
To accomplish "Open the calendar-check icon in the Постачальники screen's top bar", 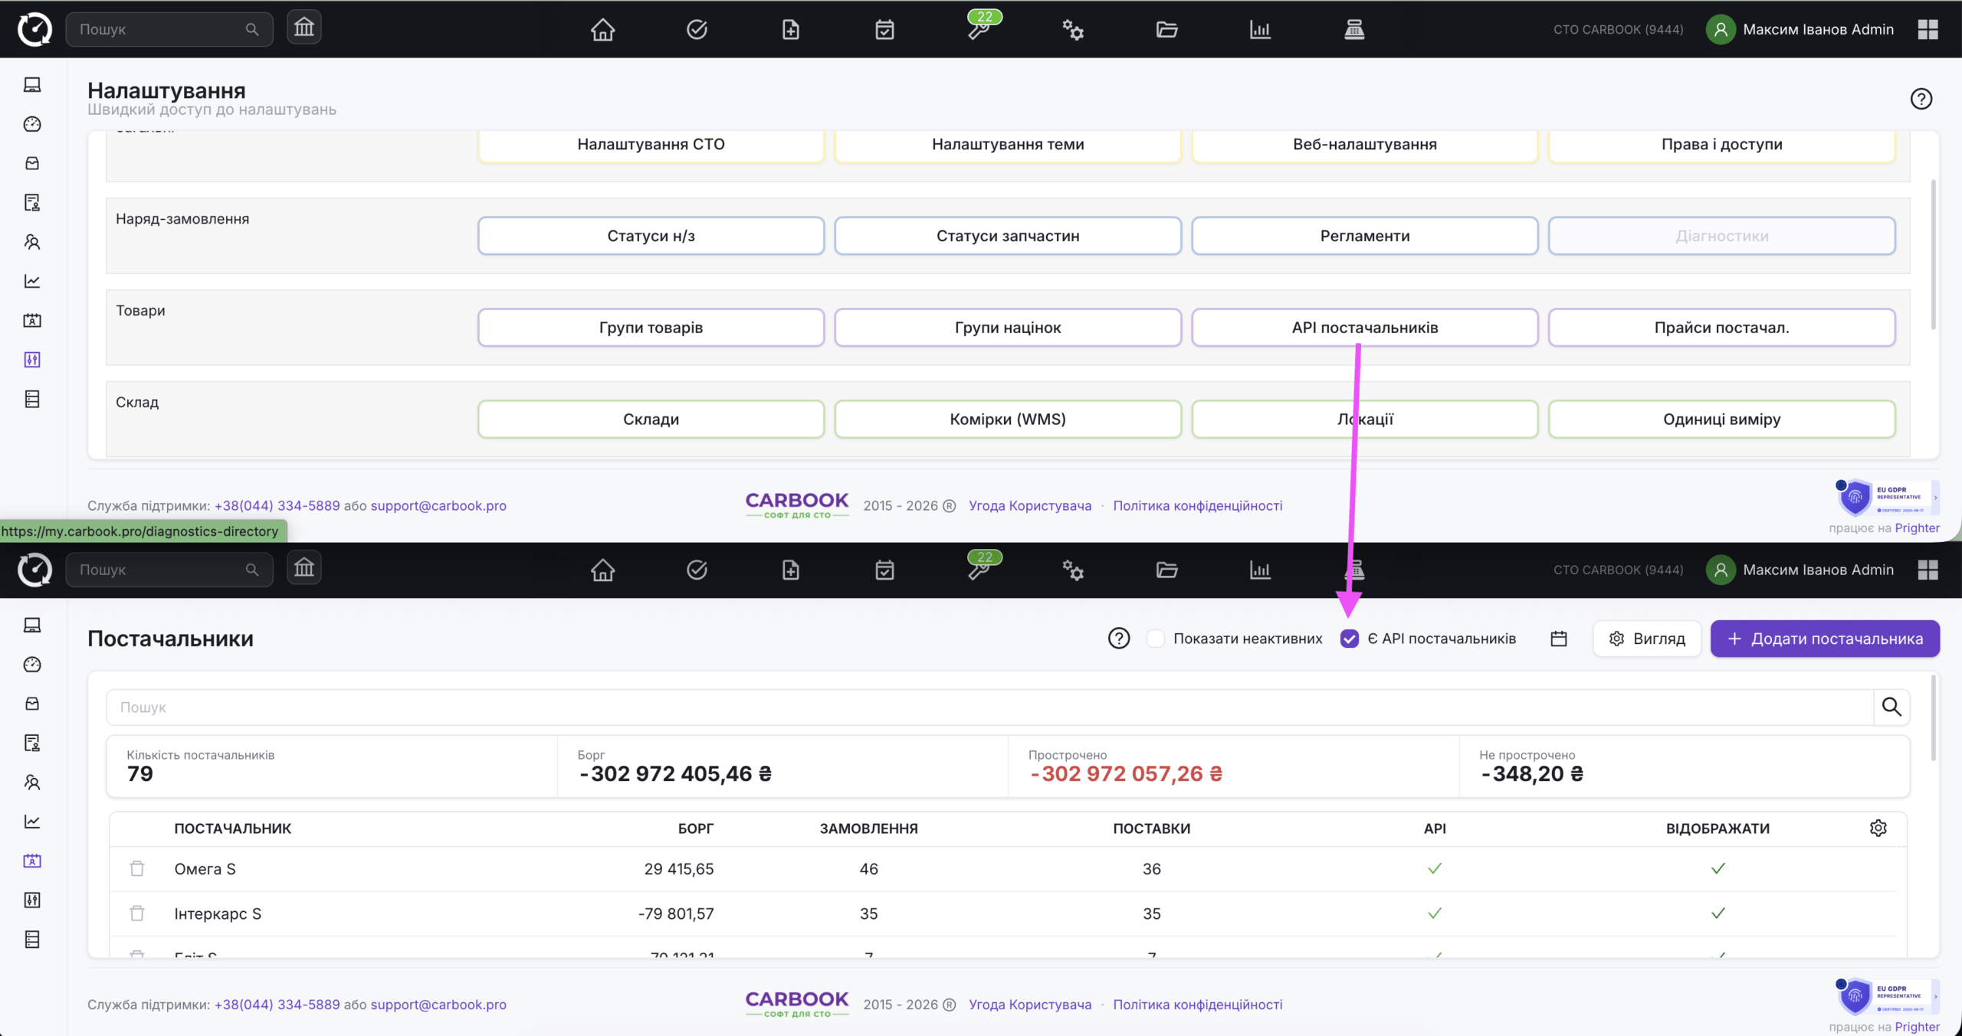I will pos(884,570).
